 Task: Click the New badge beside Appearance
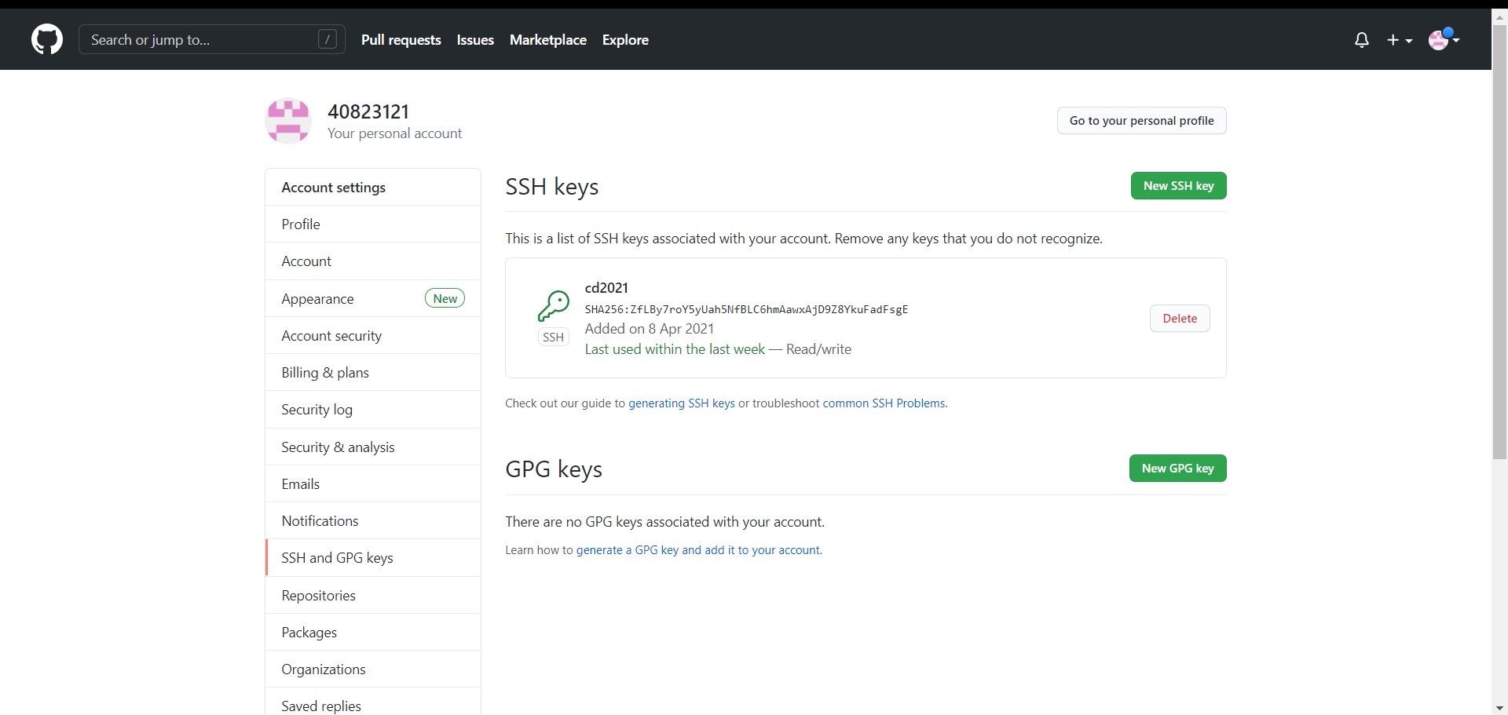(445, 298)
